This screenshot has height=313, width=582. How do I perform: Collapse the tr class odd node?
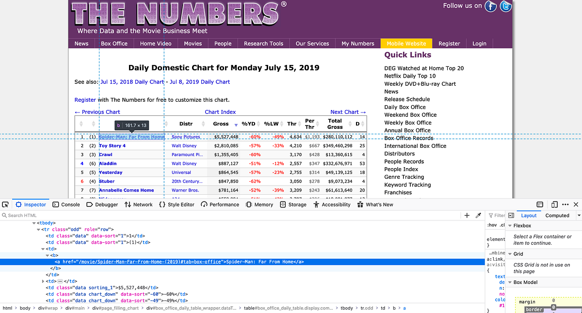pyautogui.click(x=39, y=229)
